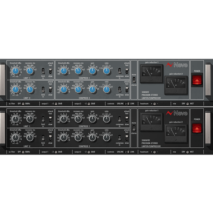The image size is (213, 213).
Task: Click the Limit 2 threshold knob on black unit
Action: (x=16, y=138)
